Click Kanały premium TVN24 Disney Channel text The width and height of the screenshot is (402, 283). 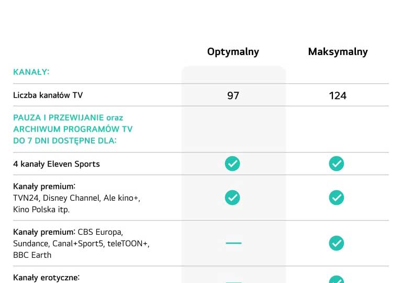[x=76, y=198]
